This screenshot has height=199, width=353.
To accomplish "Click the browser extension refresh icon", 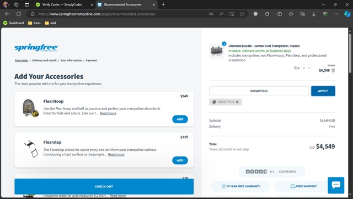I will point(267,14).
